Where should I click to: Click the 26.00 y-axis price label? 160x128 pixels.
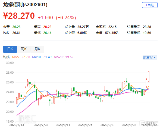point(10,82)
